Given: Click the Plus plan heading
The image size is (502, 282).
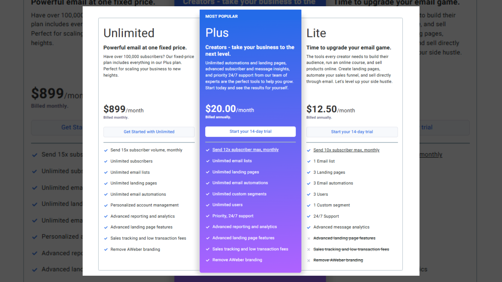Looking at the screenshot, I should pos(217,33).
